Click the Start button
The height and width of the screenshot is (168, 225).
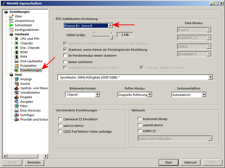point(168,162)
